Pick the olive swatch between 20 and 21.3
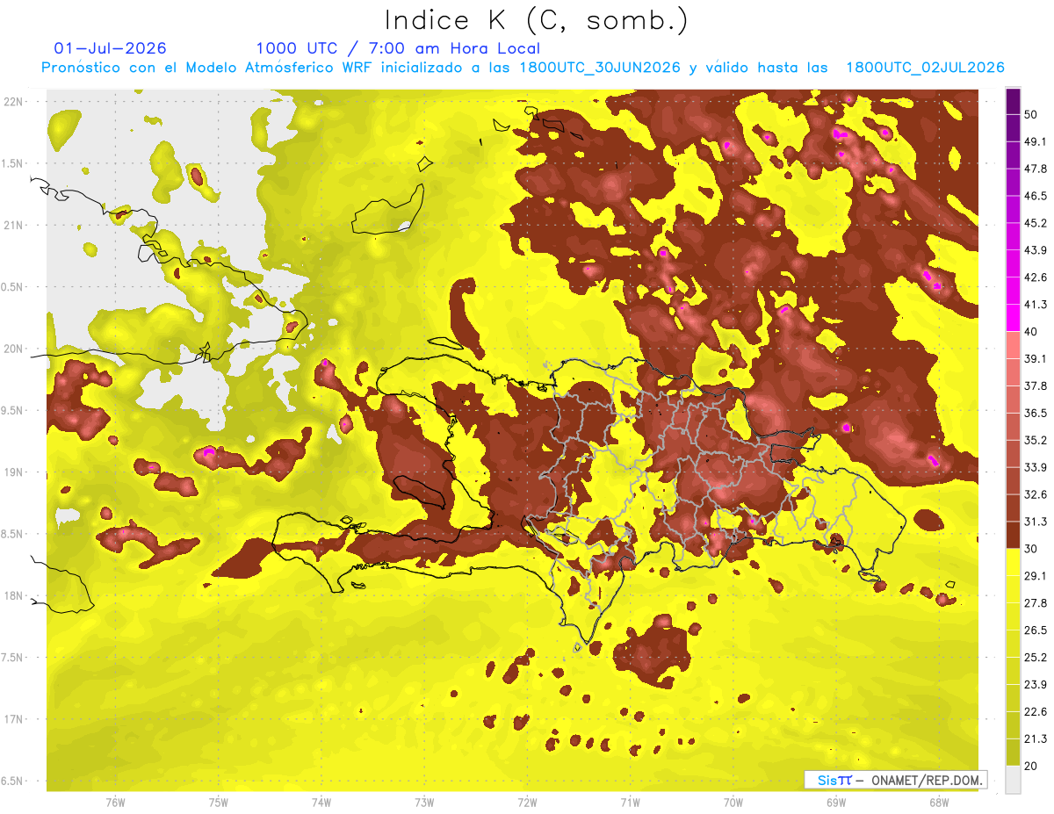The height and width of the screenshot is (814, 1054). (x=1013, y=752)
